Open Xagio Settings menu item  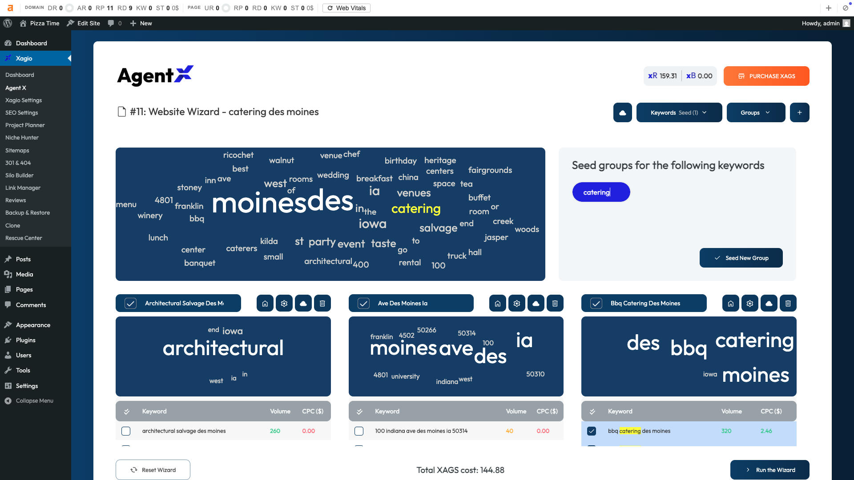(x=24, y=100)
